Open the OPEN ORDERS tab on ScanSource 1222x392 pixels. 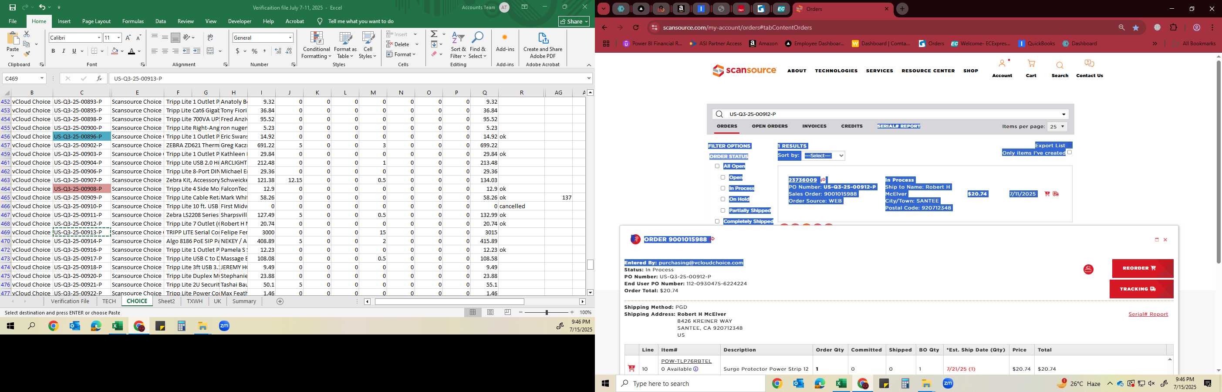pos(770,126)
